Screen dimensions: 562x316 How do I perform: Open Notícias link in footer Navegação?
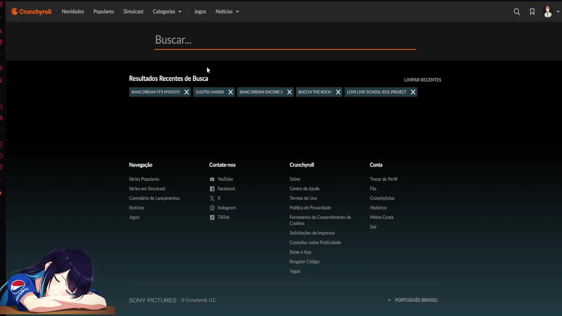point(137,208)
